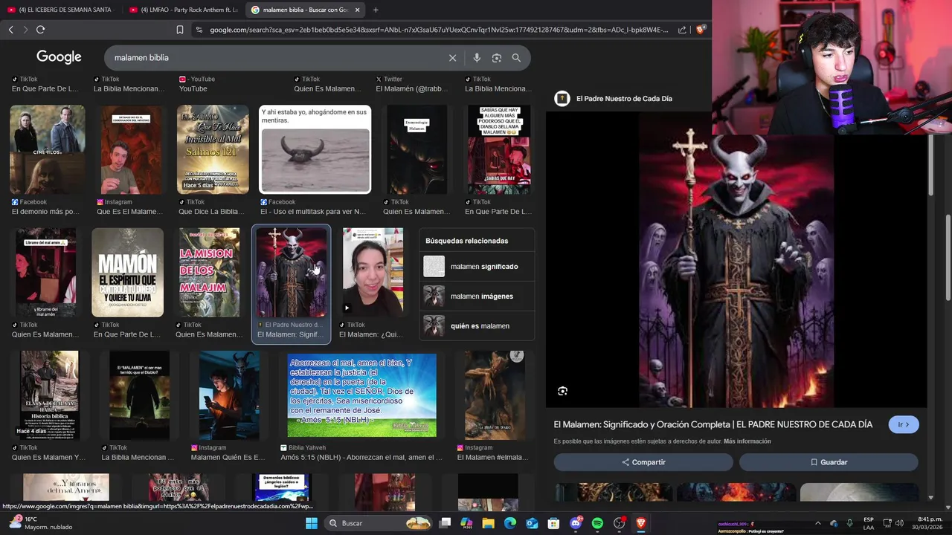Open the woman's face TikTok video thumbnail
This screenshot has height=535, width=952.
(x=373, y=273)
